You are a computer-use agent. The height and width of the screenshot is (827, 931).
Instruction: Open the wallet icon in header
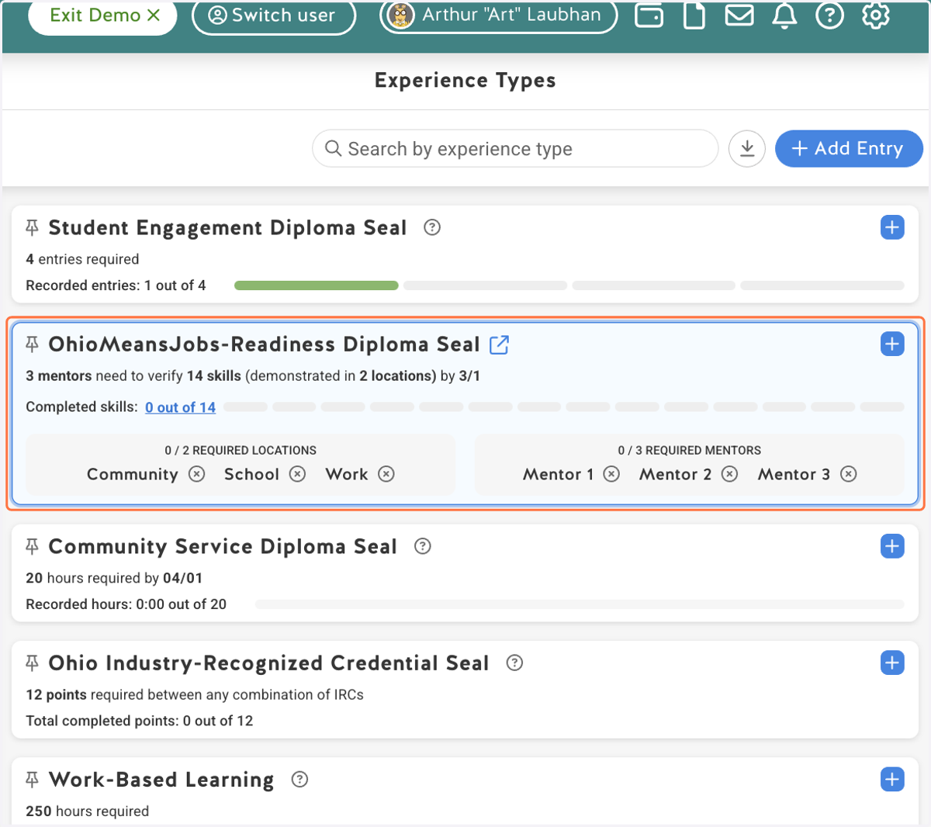click(x=649, y=16)
